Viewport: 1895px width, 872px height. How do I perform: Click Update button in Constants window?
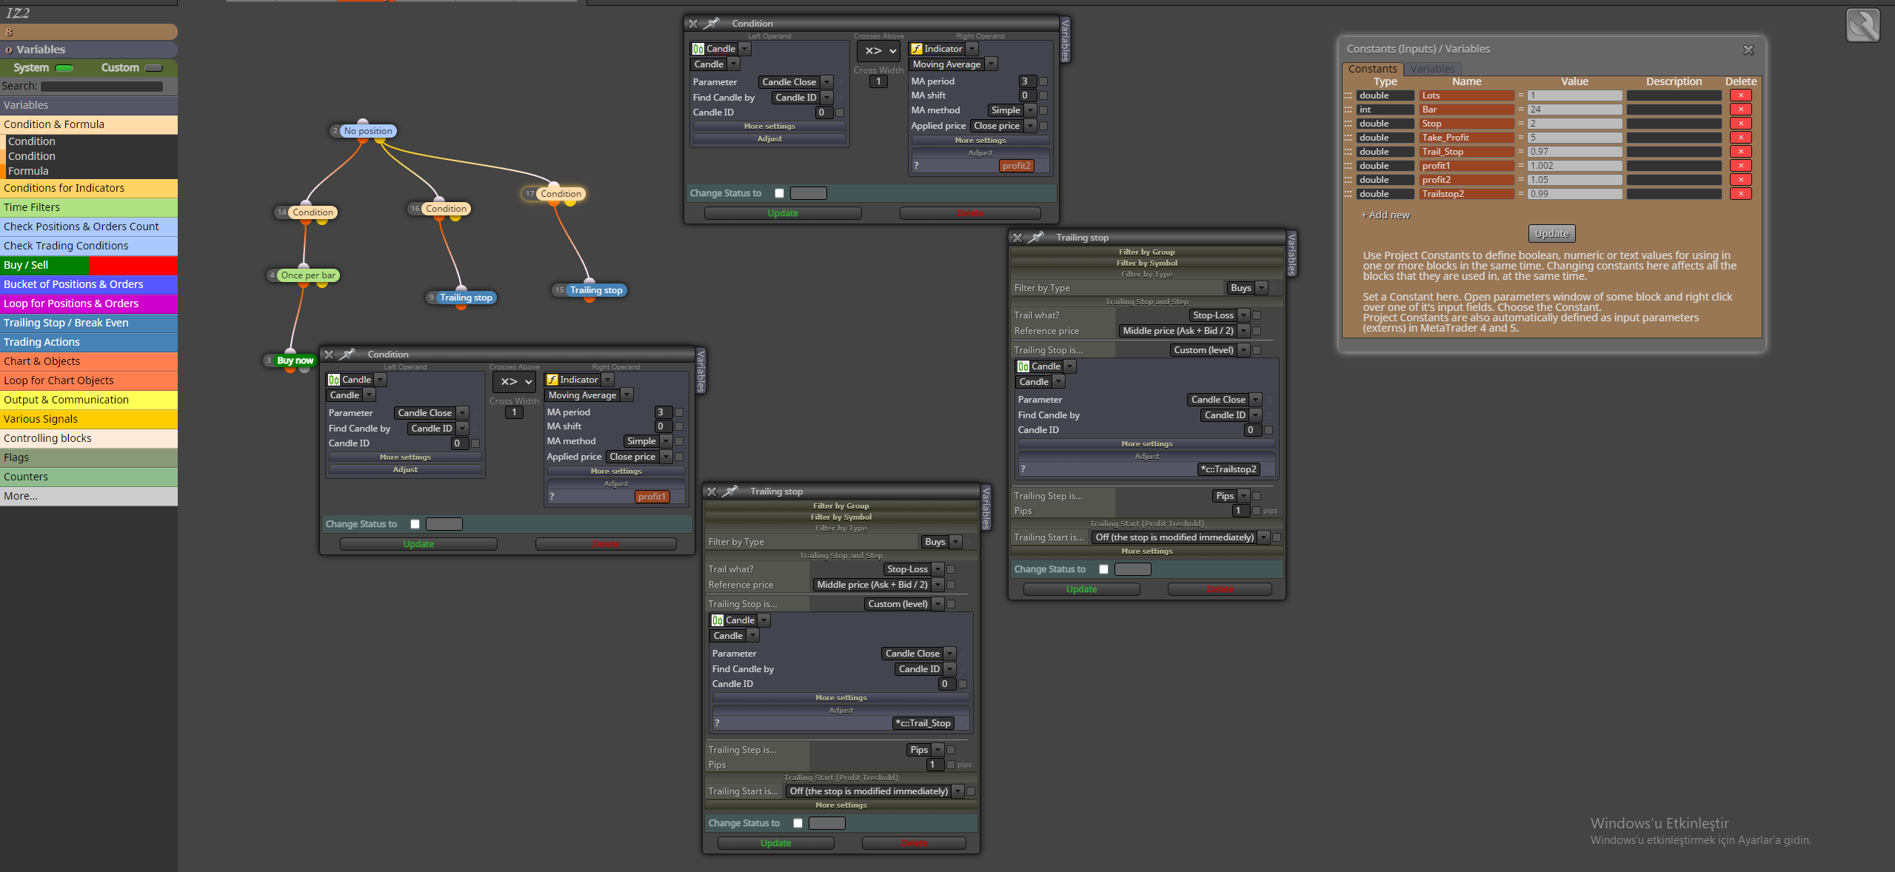1551,234
